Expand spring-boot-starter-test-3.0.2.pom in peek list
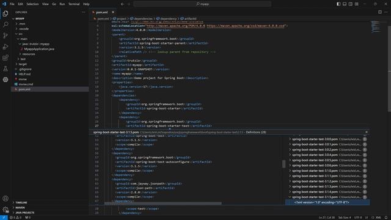This screenshot has height=220, width=391. click(x=290, y=150)
